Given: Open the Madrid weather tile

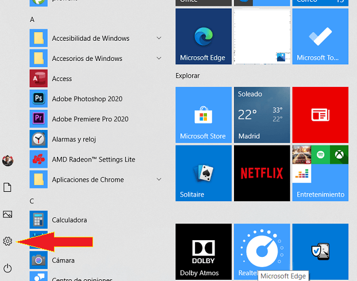Looking at the screenshot, I should point(262,115).
